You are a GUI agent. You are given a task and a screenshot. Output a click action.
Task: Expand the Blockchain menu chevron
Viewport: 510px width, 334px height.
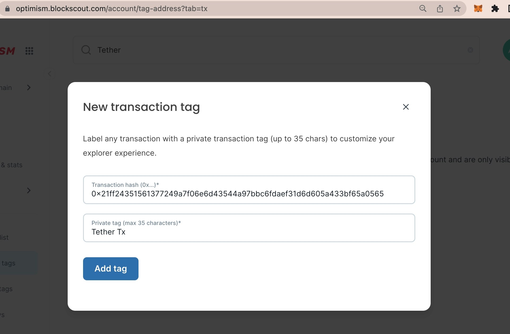pyautogui.click(x=29, y=88)
